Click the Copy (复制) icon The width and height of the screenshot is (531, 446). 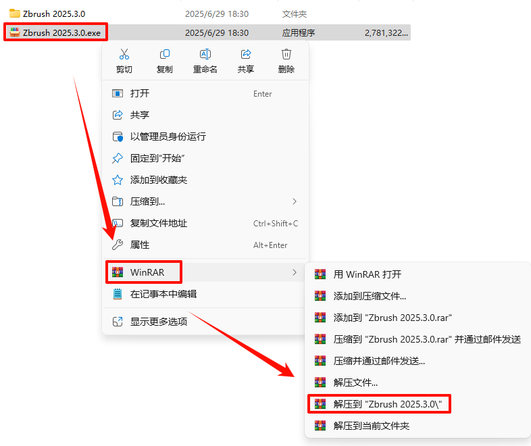tap(165, 54)
